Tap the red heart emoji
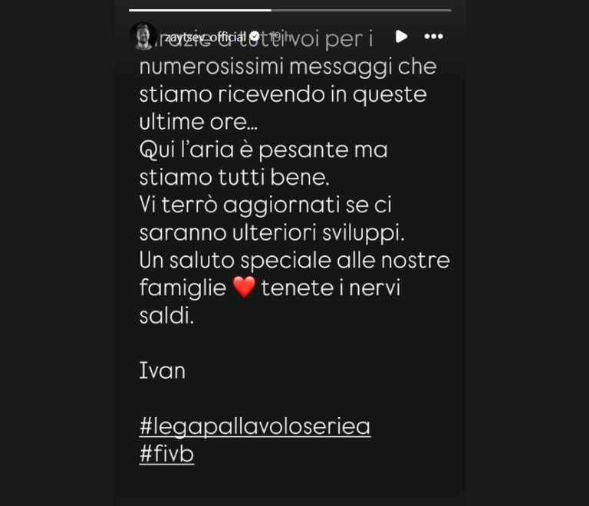The width and height of the screenshot is (589, 506). [244, 287]
